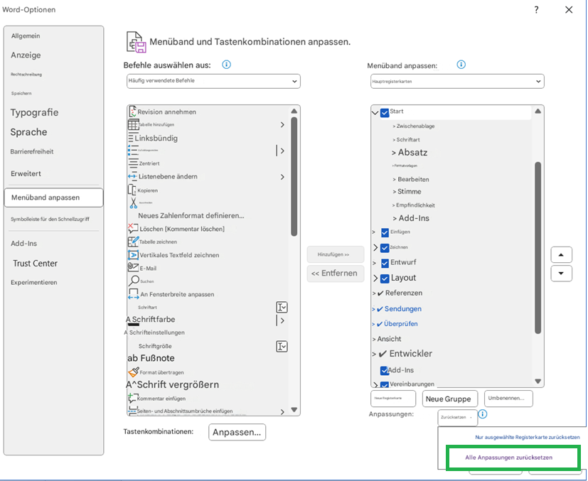Select Symbolleiste für den Schnellzugriff category
This screenshot has width=588, height=481.
coord(50,219)
